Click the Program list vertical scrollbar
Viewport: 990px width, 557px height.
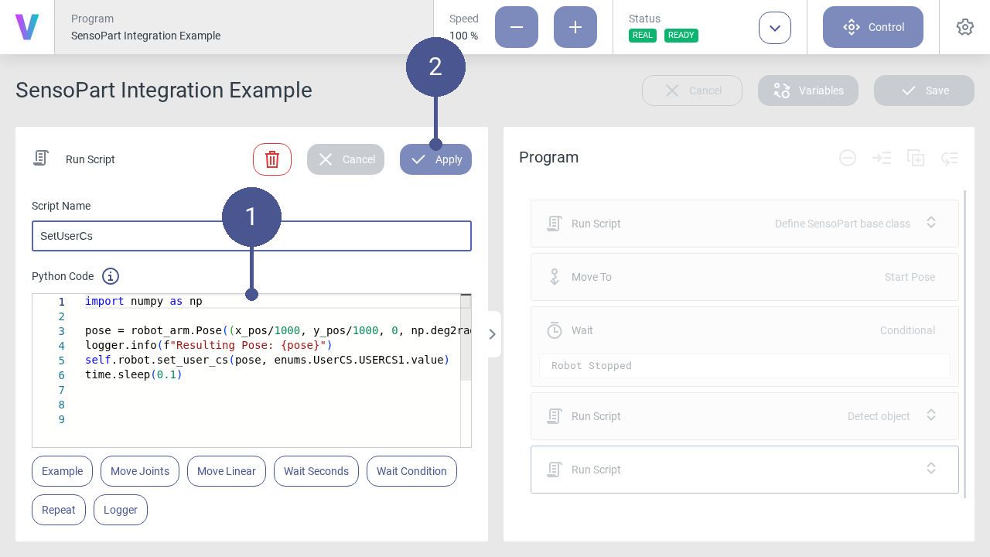coord(964,343)
